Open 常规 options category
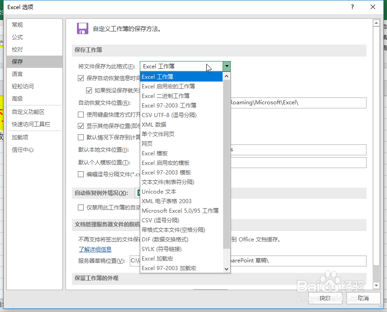The image size is (387, 312). (35, 25)
